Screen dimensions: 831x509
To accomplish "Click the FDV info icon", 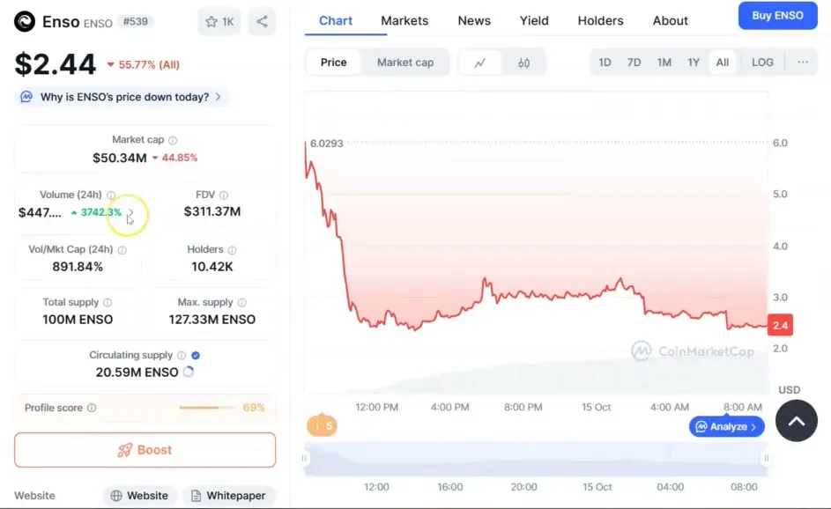I will (x=224, y=195).
